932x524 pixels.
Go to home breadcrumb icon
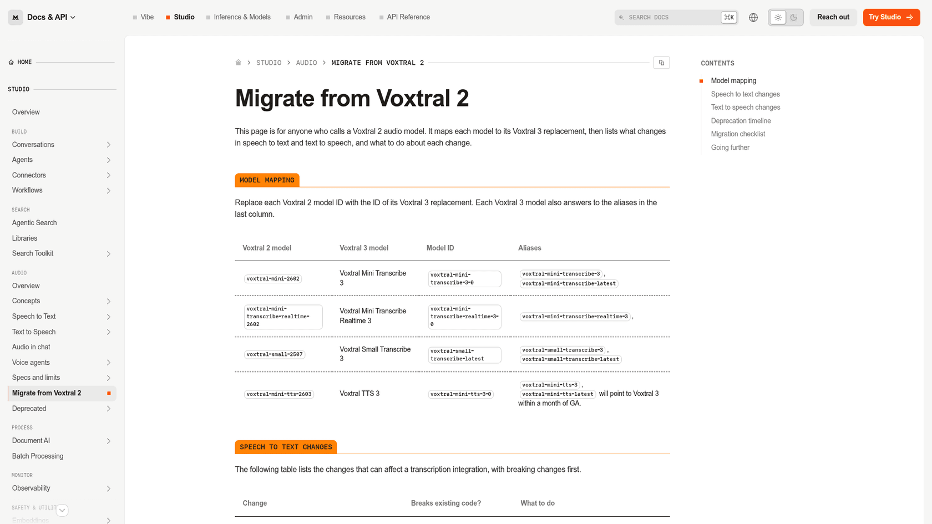pyautogui.click(x=239, y=63)
